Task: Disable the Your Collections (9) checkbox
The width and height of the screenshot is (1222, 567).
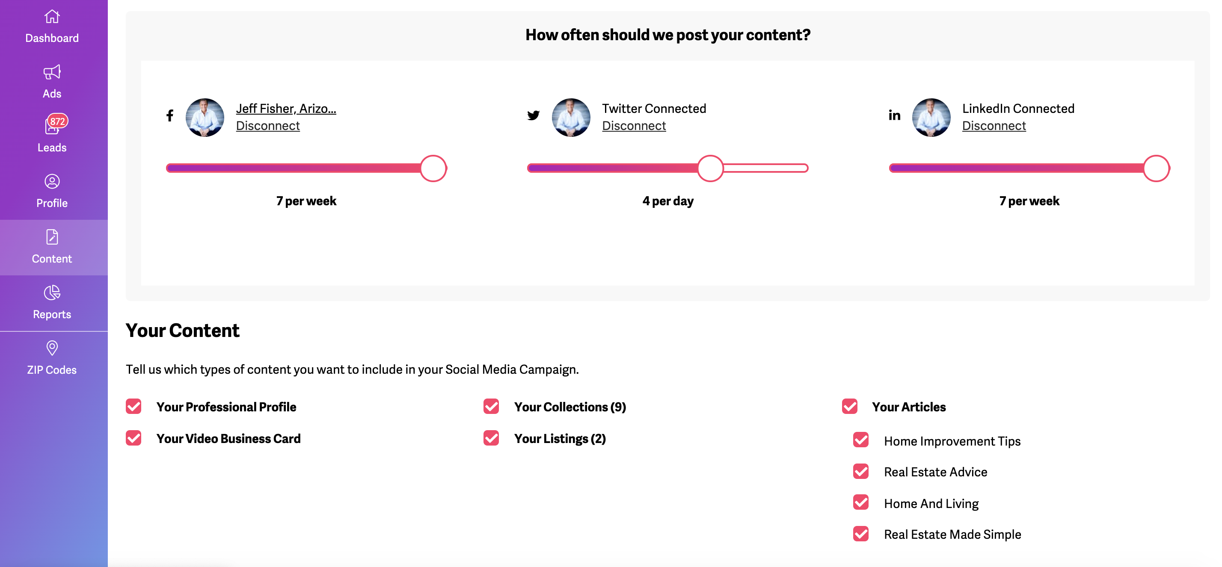Action: (x=491, y=406)
